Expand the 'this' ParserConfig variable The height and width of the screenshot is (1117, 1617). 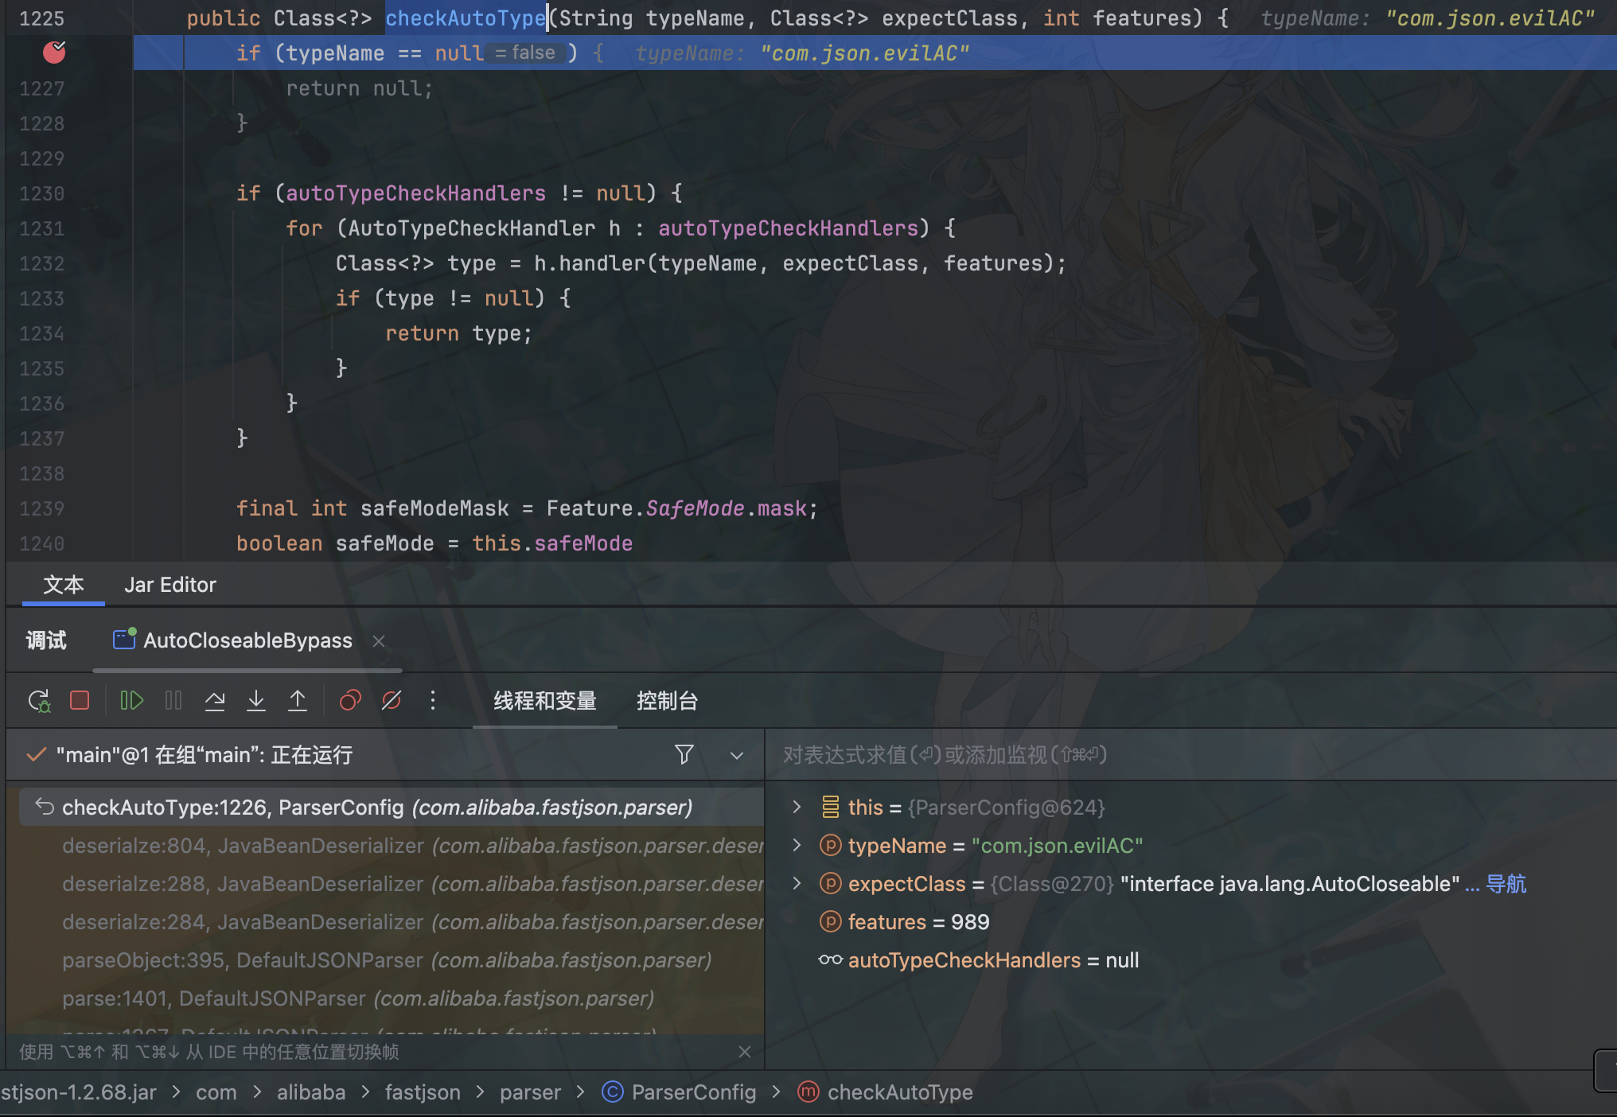pyautogui.click(x=797, y=807)
